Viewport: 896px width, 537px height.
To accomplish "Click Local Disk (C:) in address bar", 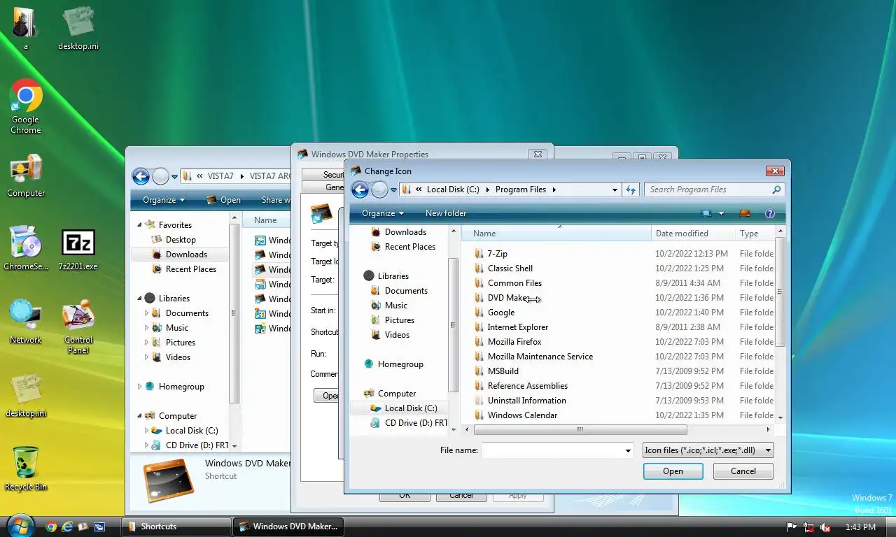I will pyautogui.click(x=453, y=189).
